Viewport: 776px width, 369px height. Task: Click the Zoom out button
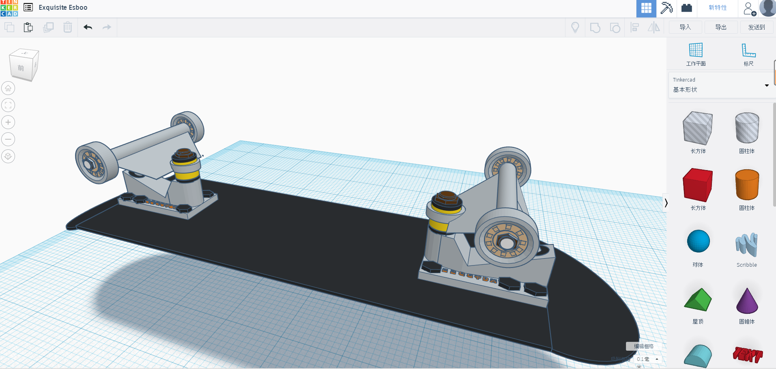coord(8,139)
